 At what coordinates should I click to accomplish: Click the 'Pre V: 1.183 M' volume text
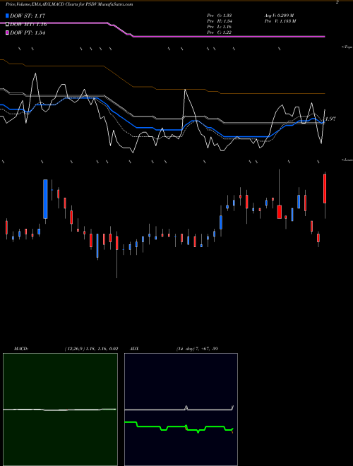click(x=280, y=21)
